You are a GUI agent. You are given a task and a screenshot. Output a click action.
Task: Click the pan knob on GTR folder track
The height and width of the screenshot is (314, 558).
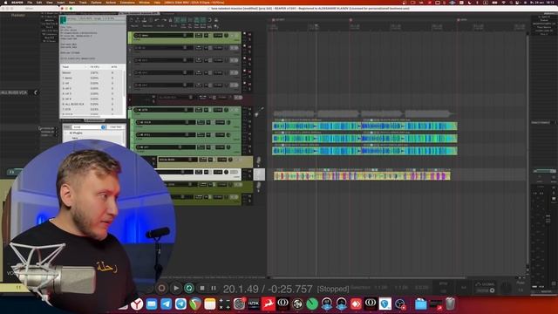pos(227,110)
